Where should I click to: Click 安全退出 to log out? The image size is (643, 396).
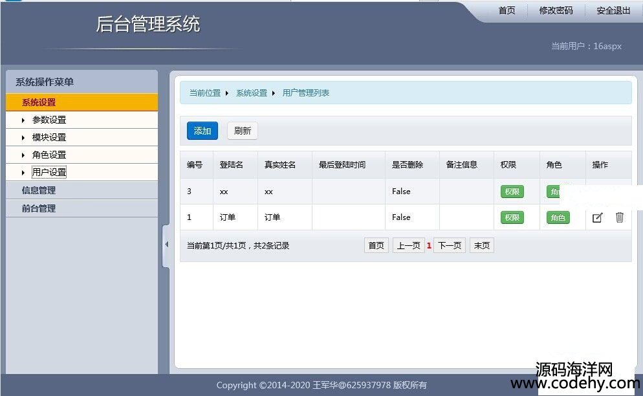(x=613, y=10)
